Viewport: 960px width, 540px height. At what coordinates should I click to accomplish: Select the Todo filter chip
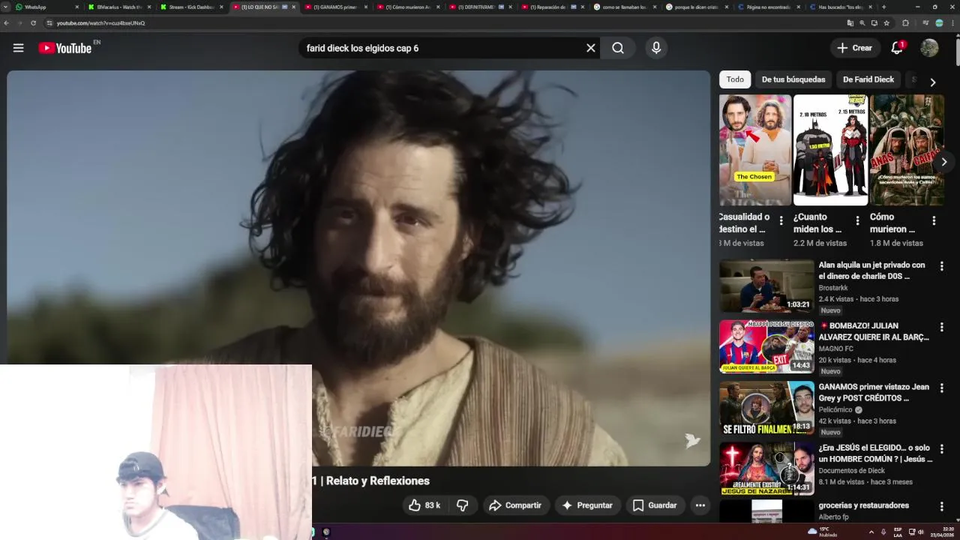click(735, 79)
